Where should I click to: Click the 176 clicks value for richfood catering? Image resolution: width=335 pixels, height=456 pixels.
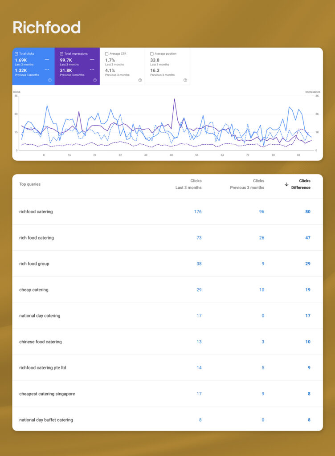tap(198, 212)
